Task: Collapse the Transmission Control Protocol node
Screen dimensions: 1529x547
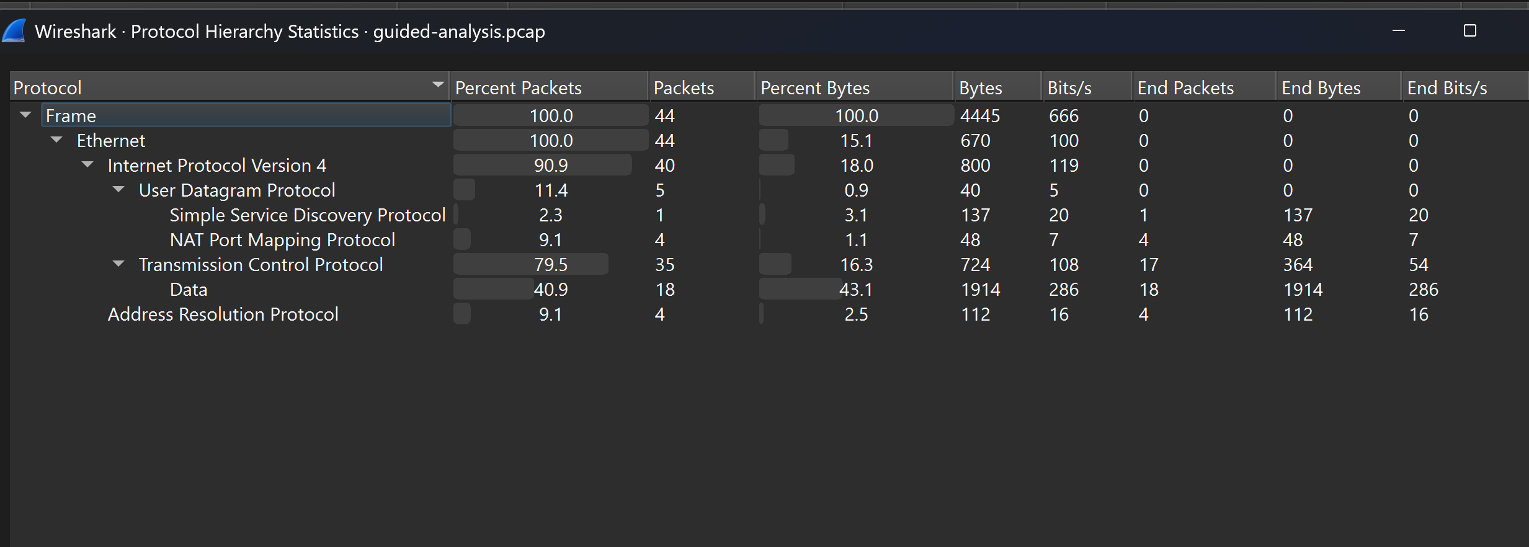Action: coord(118,264)
